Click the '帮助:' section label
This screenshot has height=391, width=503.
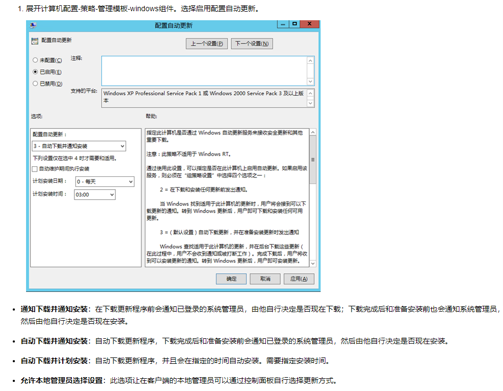pyautogui.click(x=152, y=116)
